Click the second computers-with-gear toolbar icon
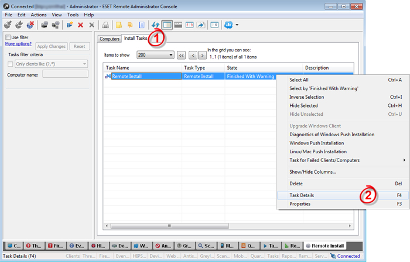Viewport: 410px width, 262px height. tap(56, 25)
